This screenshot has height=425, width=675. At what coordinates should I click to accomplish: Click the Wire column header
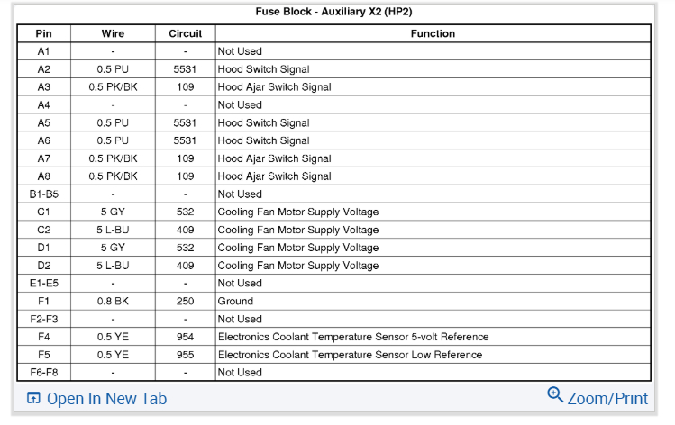pyautogui.click(x=113, y=33)
